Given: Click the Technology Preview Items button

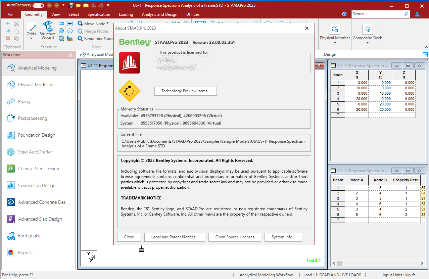Looking at the screenshot, I should pyautogui.click(x=186, y=91).
